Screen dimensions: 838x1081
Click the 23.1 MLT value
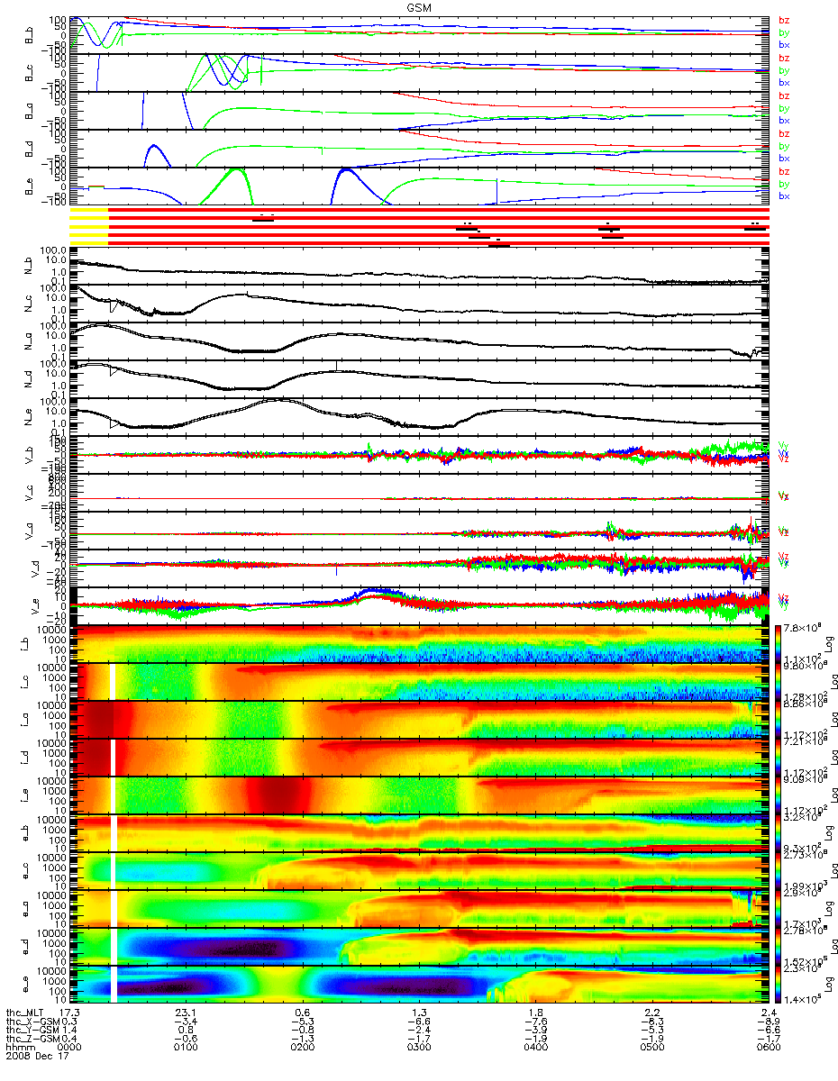click(x=187, y=1013)
